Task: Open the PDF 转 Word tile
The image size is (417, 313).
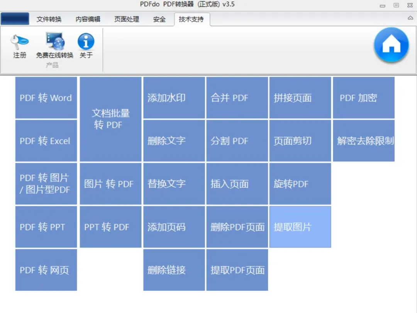Action: pos(46,98)
